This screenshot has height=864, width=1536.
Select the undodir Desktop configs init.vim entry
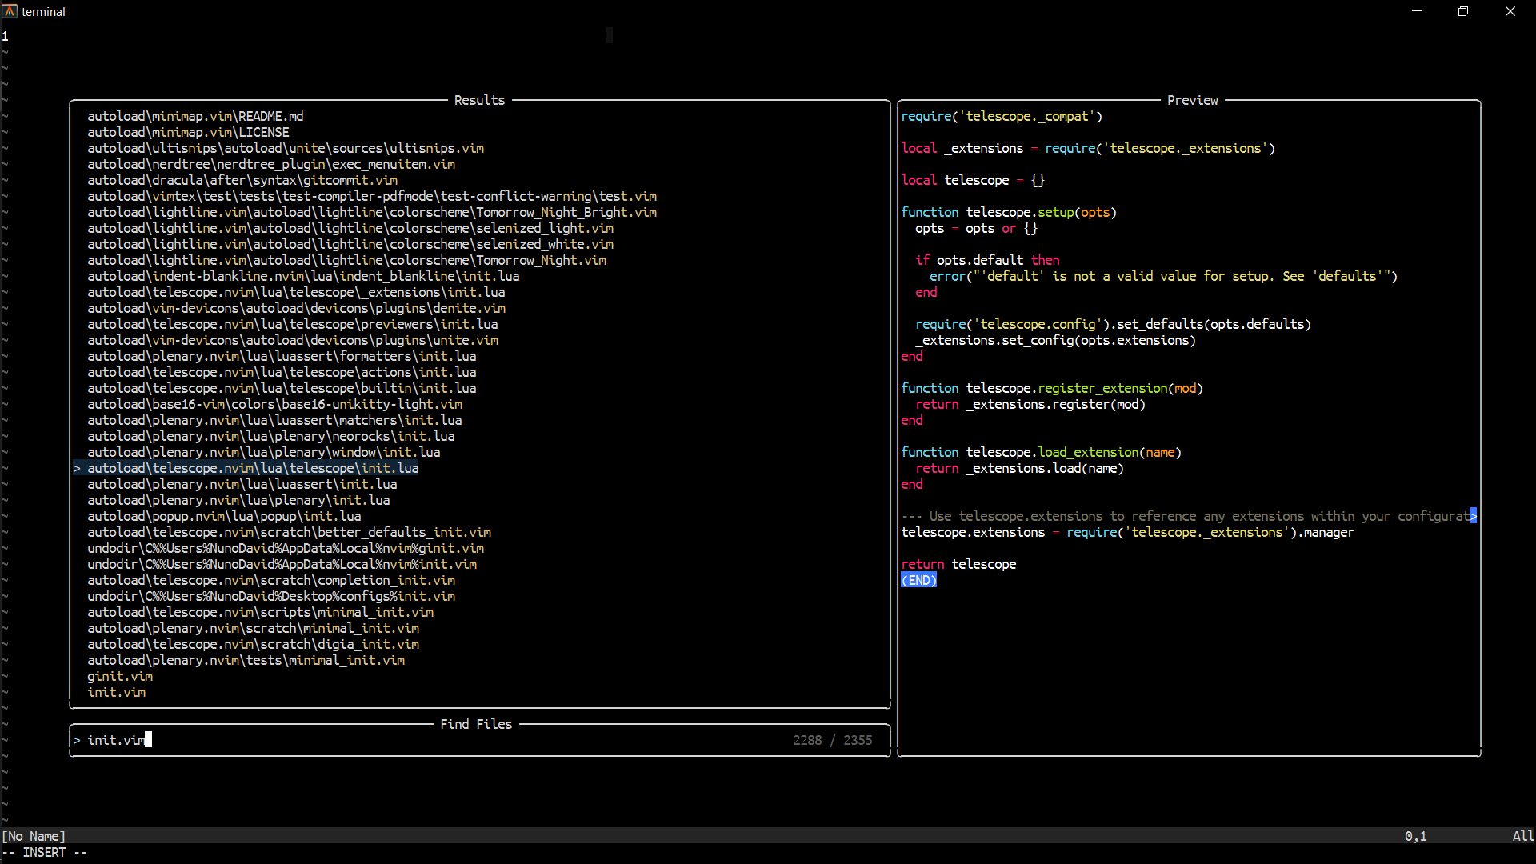coord(271,596)
